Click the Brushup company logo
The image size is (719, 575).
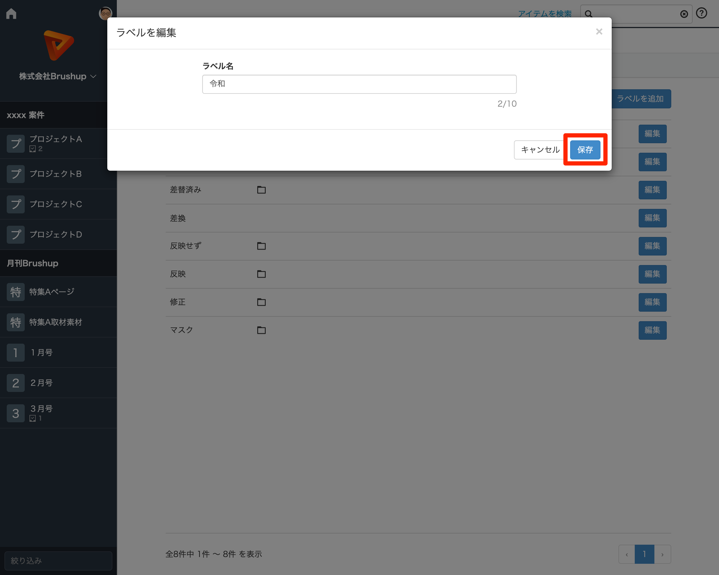[x=59, y=45]
